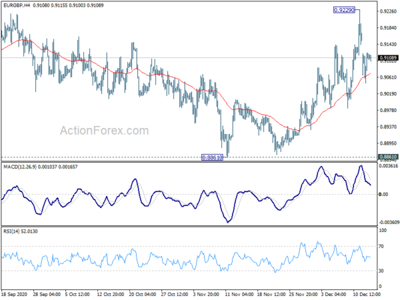
Task: Click the ActionForex.com watermark
Action: coord(104,131)
